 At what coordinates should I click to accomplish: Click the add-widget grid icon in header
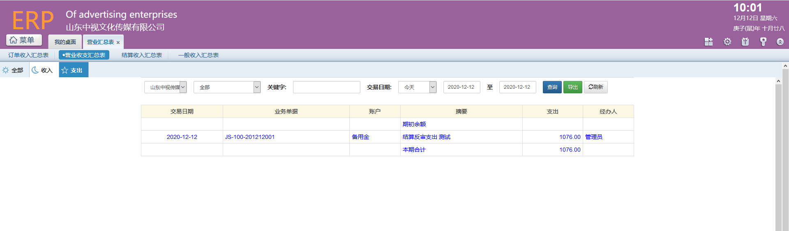click(708, 42)
